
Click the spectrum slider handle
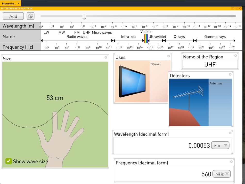(84, 16)
